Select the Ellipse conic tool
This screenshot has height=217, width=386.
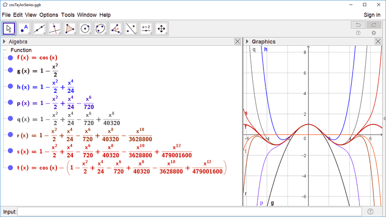click(x=101, y=28)
